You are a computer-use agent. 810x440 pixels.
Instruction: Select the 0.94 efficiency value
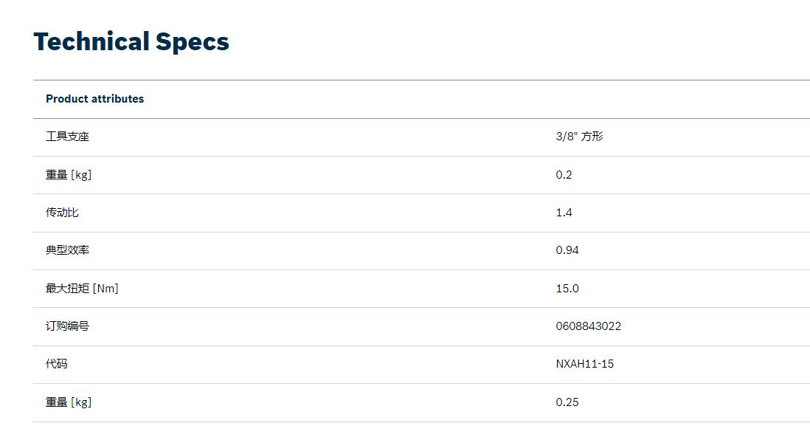[x=567, y=250]
